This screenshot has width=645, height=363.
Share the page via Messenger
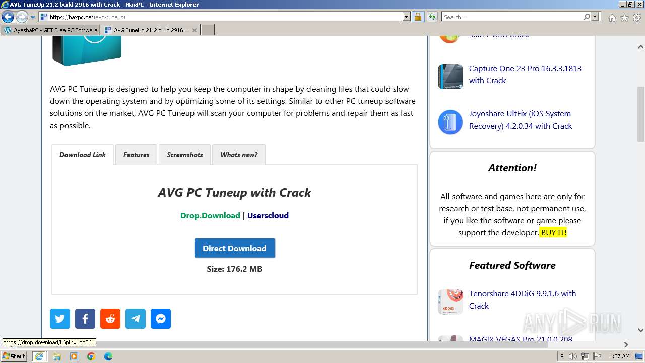(161, 319)
